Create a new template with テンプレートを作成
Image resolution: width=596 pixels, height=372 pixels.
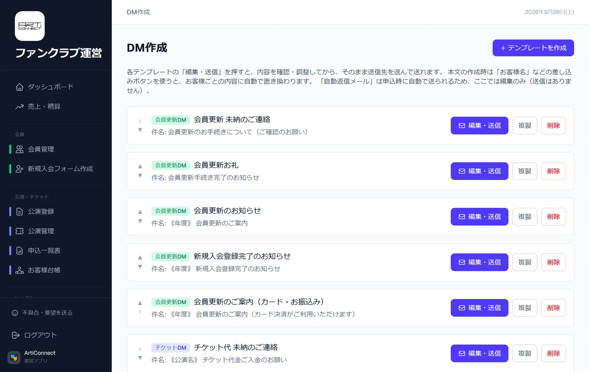[x=533, y=48]
